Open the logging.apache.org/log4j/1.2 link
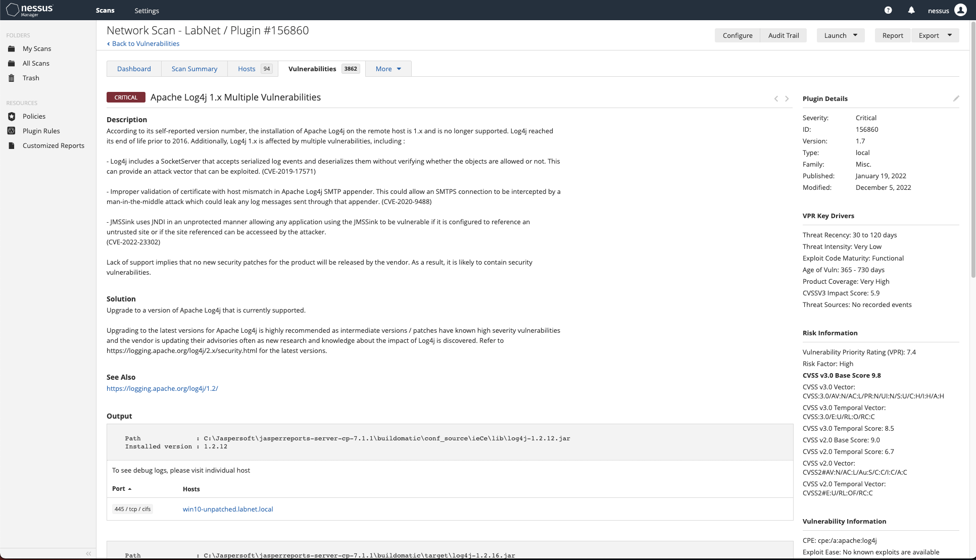This screenshot has height=560, width=976. click(x=162, y=388)
